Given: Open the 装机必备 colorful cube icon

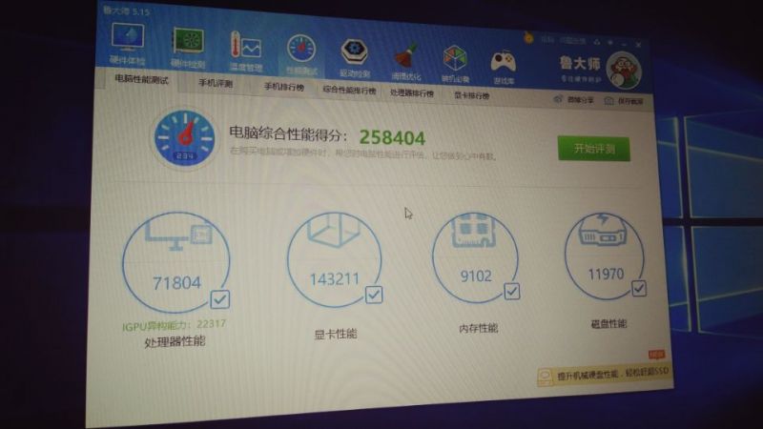Looking at the screenshot, I should point(456,58).
